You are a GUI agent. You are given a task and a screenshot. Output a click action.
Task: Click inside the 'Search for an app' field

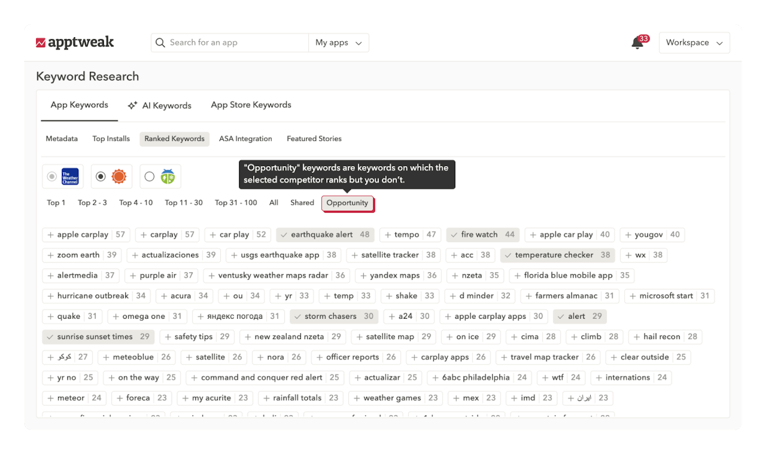pyautogui.click(x=220, y=42)
